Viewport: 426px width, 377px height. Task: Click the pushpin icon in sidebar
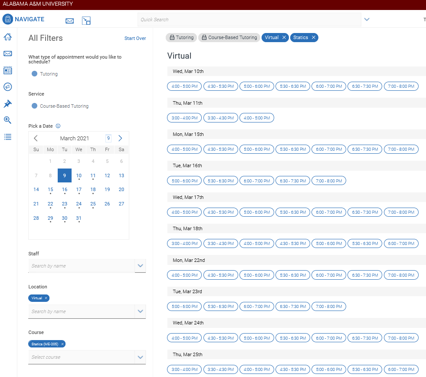7,104
